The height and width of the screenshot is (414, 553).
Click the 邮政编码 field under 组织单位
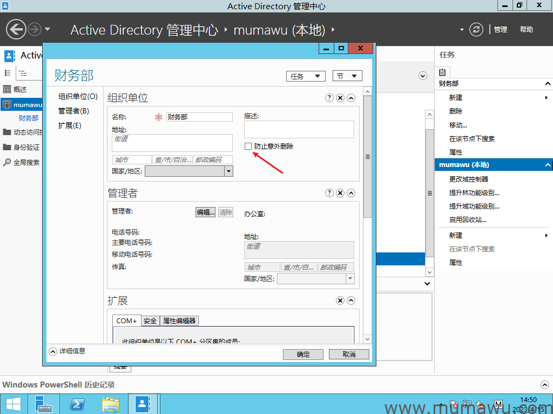[213, 160]
